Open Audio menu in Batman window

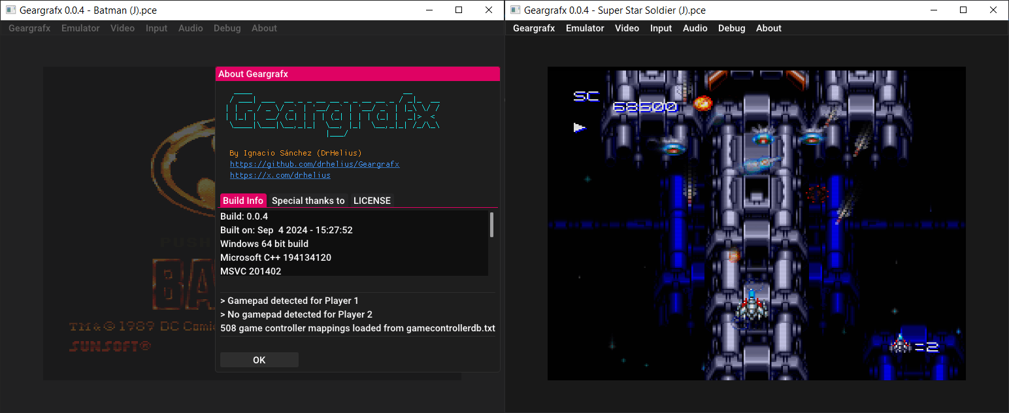pyautogui.click(x=191, y=28)
